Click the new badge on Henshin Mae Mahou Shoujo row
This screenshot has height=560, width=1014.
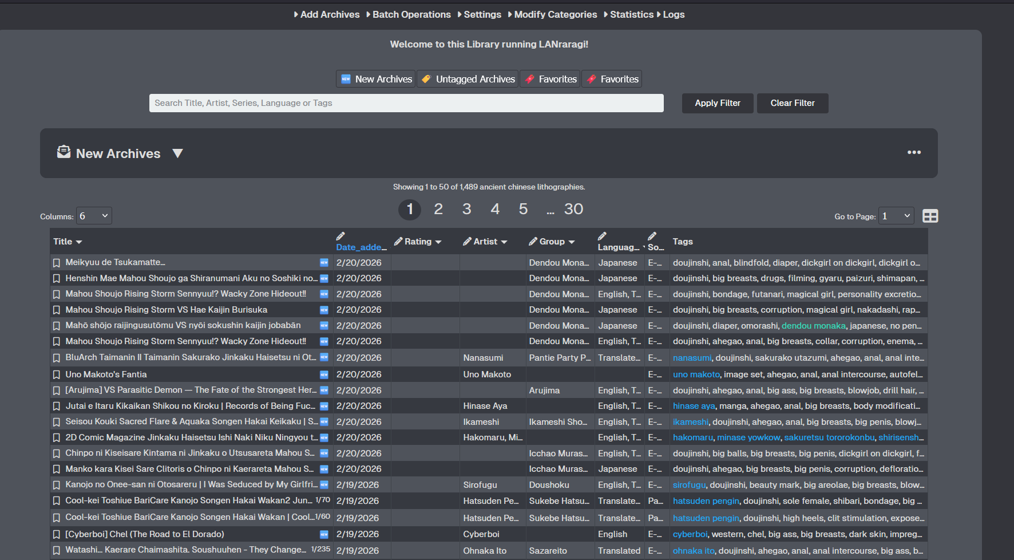point(324,278)
